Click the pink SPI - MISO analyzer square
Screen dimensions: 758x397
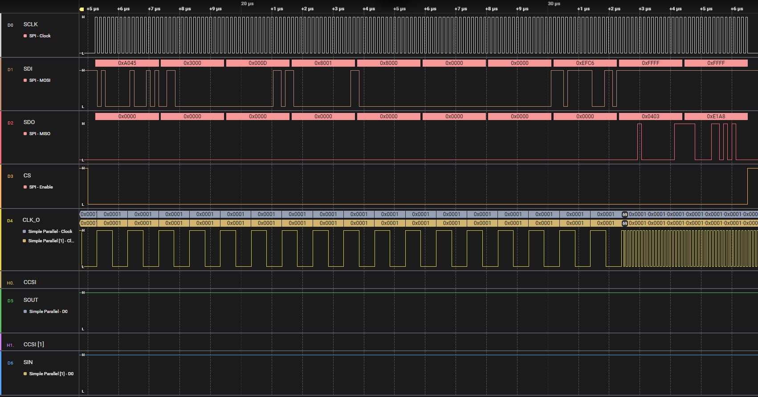pyautogui.click(x=25, y=134)
